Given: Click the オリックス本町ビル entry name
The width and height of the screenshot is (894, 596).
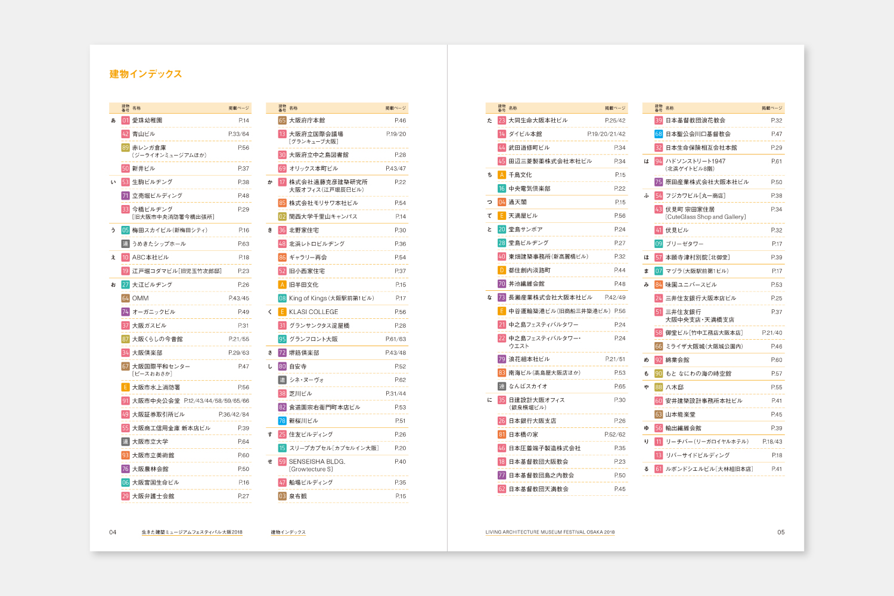Looking at the screenshot, I should [x=313, y=169].
